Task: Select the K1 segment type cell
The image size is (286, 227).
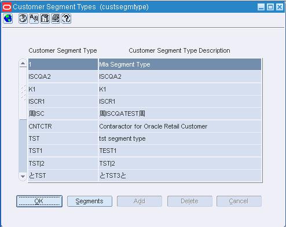Action: pos(63,89)
